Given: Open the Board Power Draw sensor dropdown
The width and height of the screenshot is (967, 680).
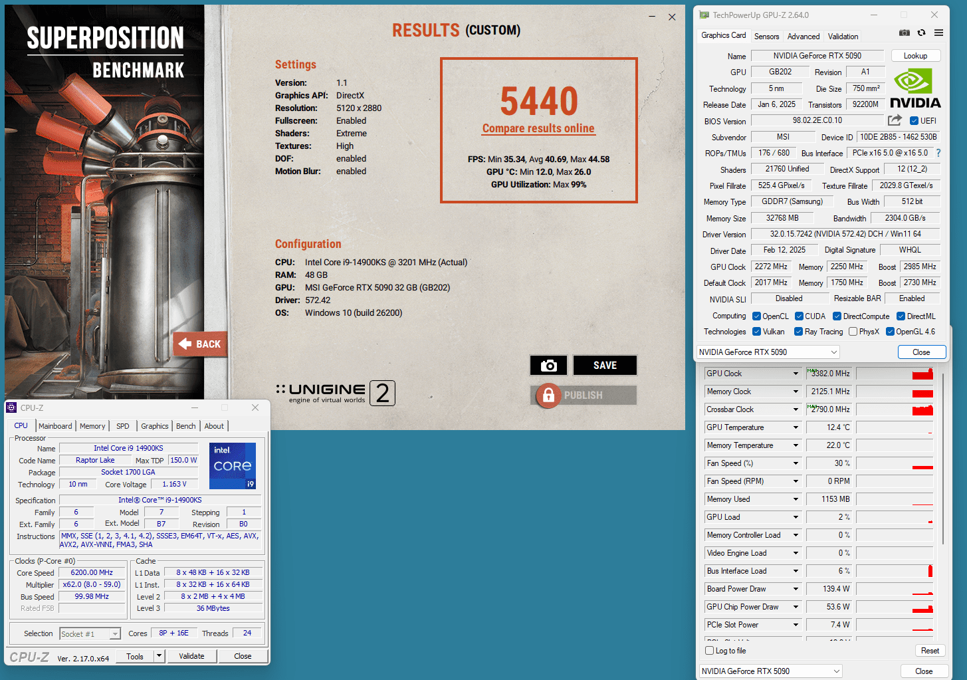Looking at the screenshot, I should click(796, 589).
